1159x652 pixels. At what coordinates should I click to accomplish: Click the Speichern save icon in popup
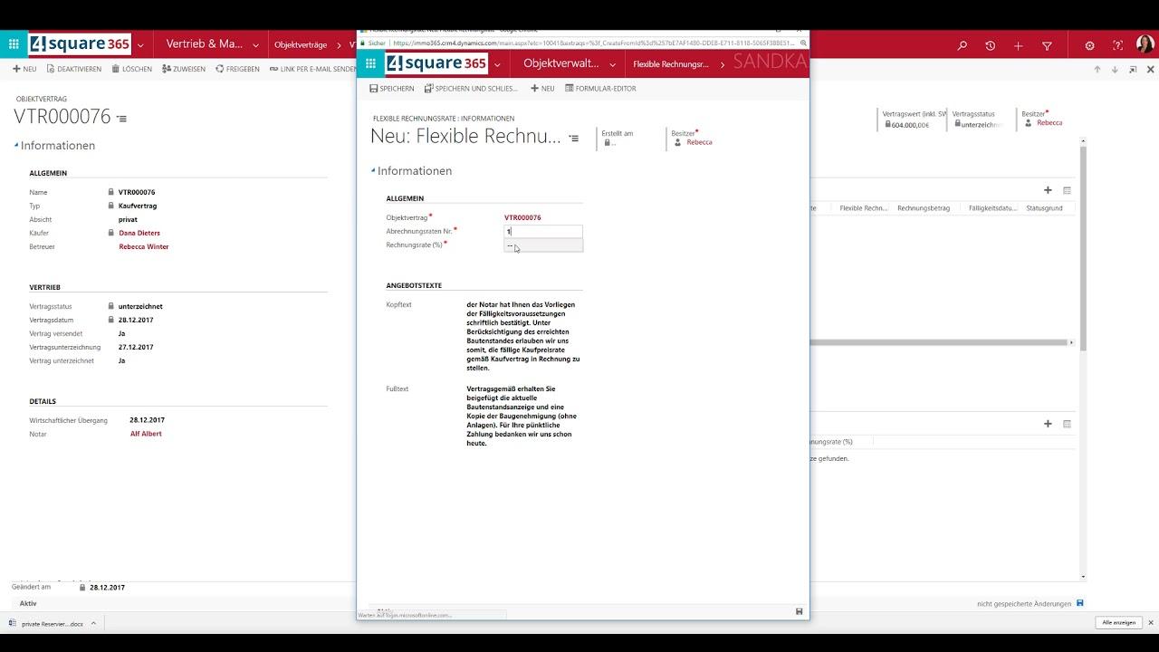pos(391,89)
